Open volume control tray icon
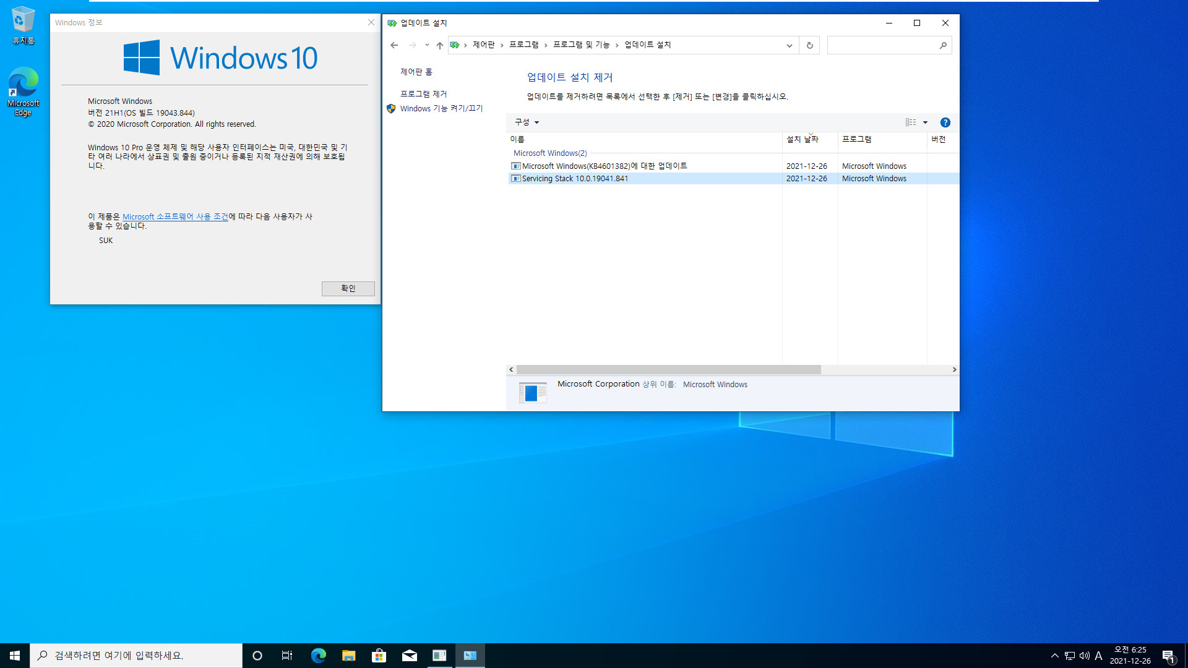1188x668 pixels. point(1084,656)
